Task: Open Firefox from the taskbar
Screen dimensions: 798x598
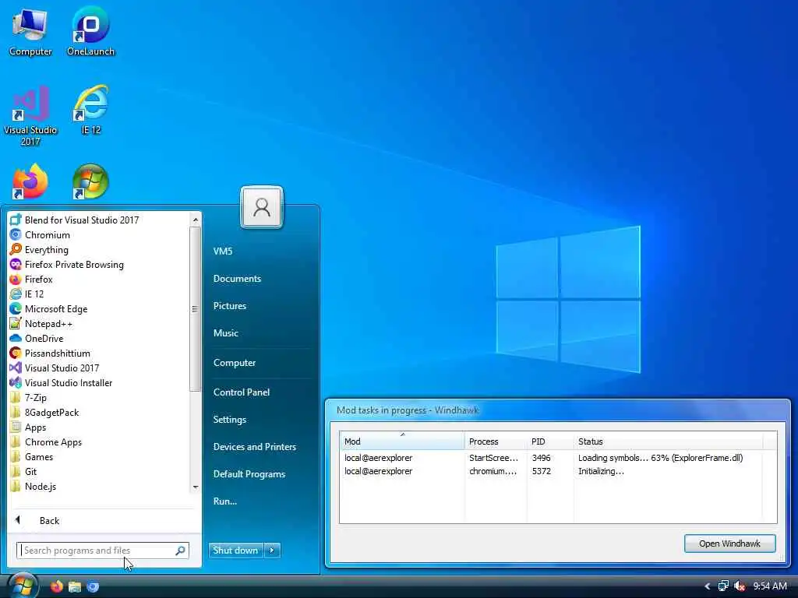Action: tap(56, 587)
